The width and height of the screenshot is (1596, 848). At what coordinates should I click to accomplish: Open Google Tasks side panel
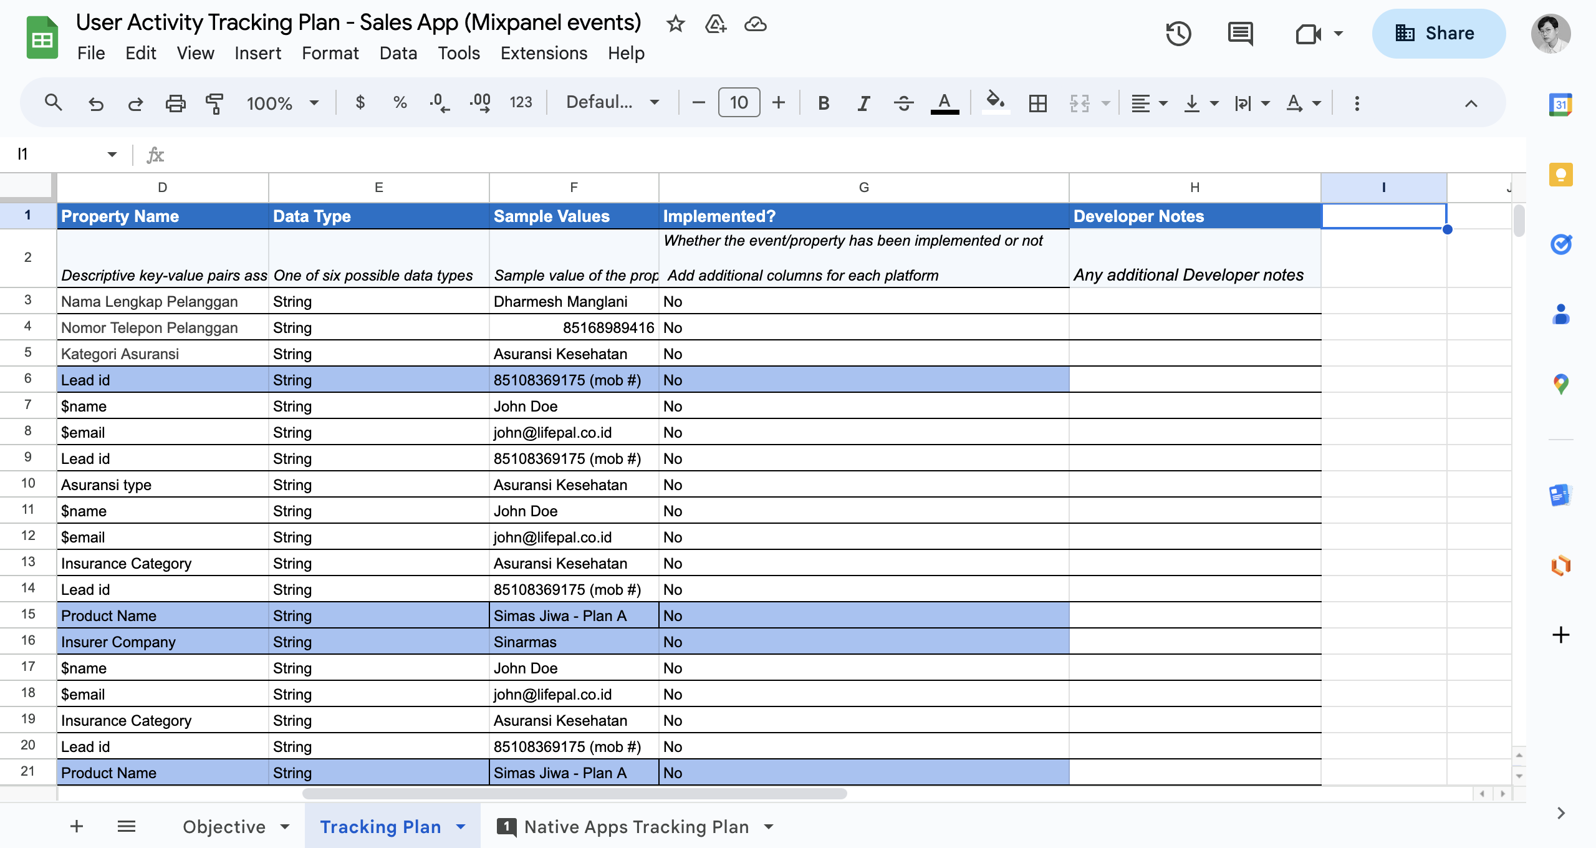[1560, 244]
